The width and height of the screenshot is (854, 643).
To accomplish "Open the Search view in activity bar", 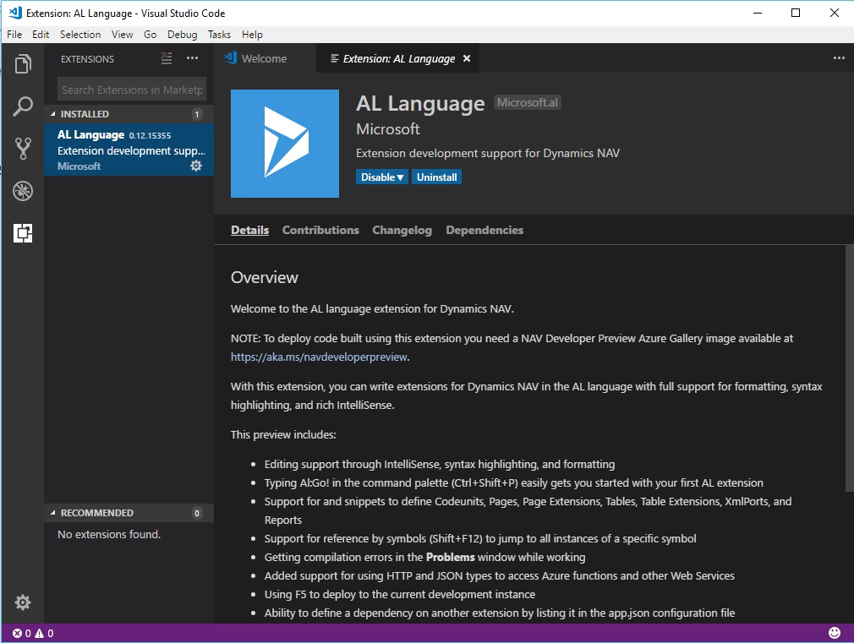I will 23,106.
